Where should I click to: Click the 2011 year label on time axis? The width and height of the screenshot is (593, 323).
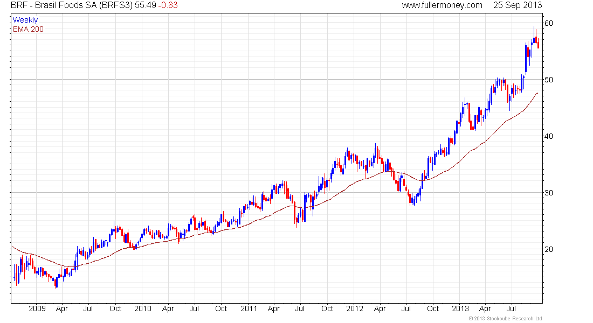coord(249,308)
